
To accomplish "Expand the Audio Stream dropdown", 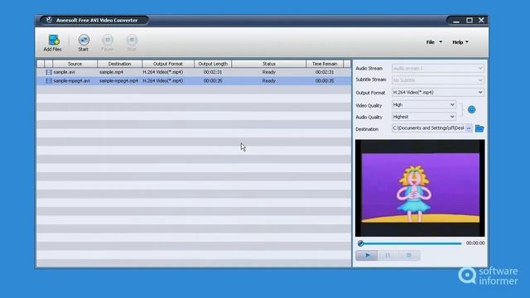I will point(480,68).
